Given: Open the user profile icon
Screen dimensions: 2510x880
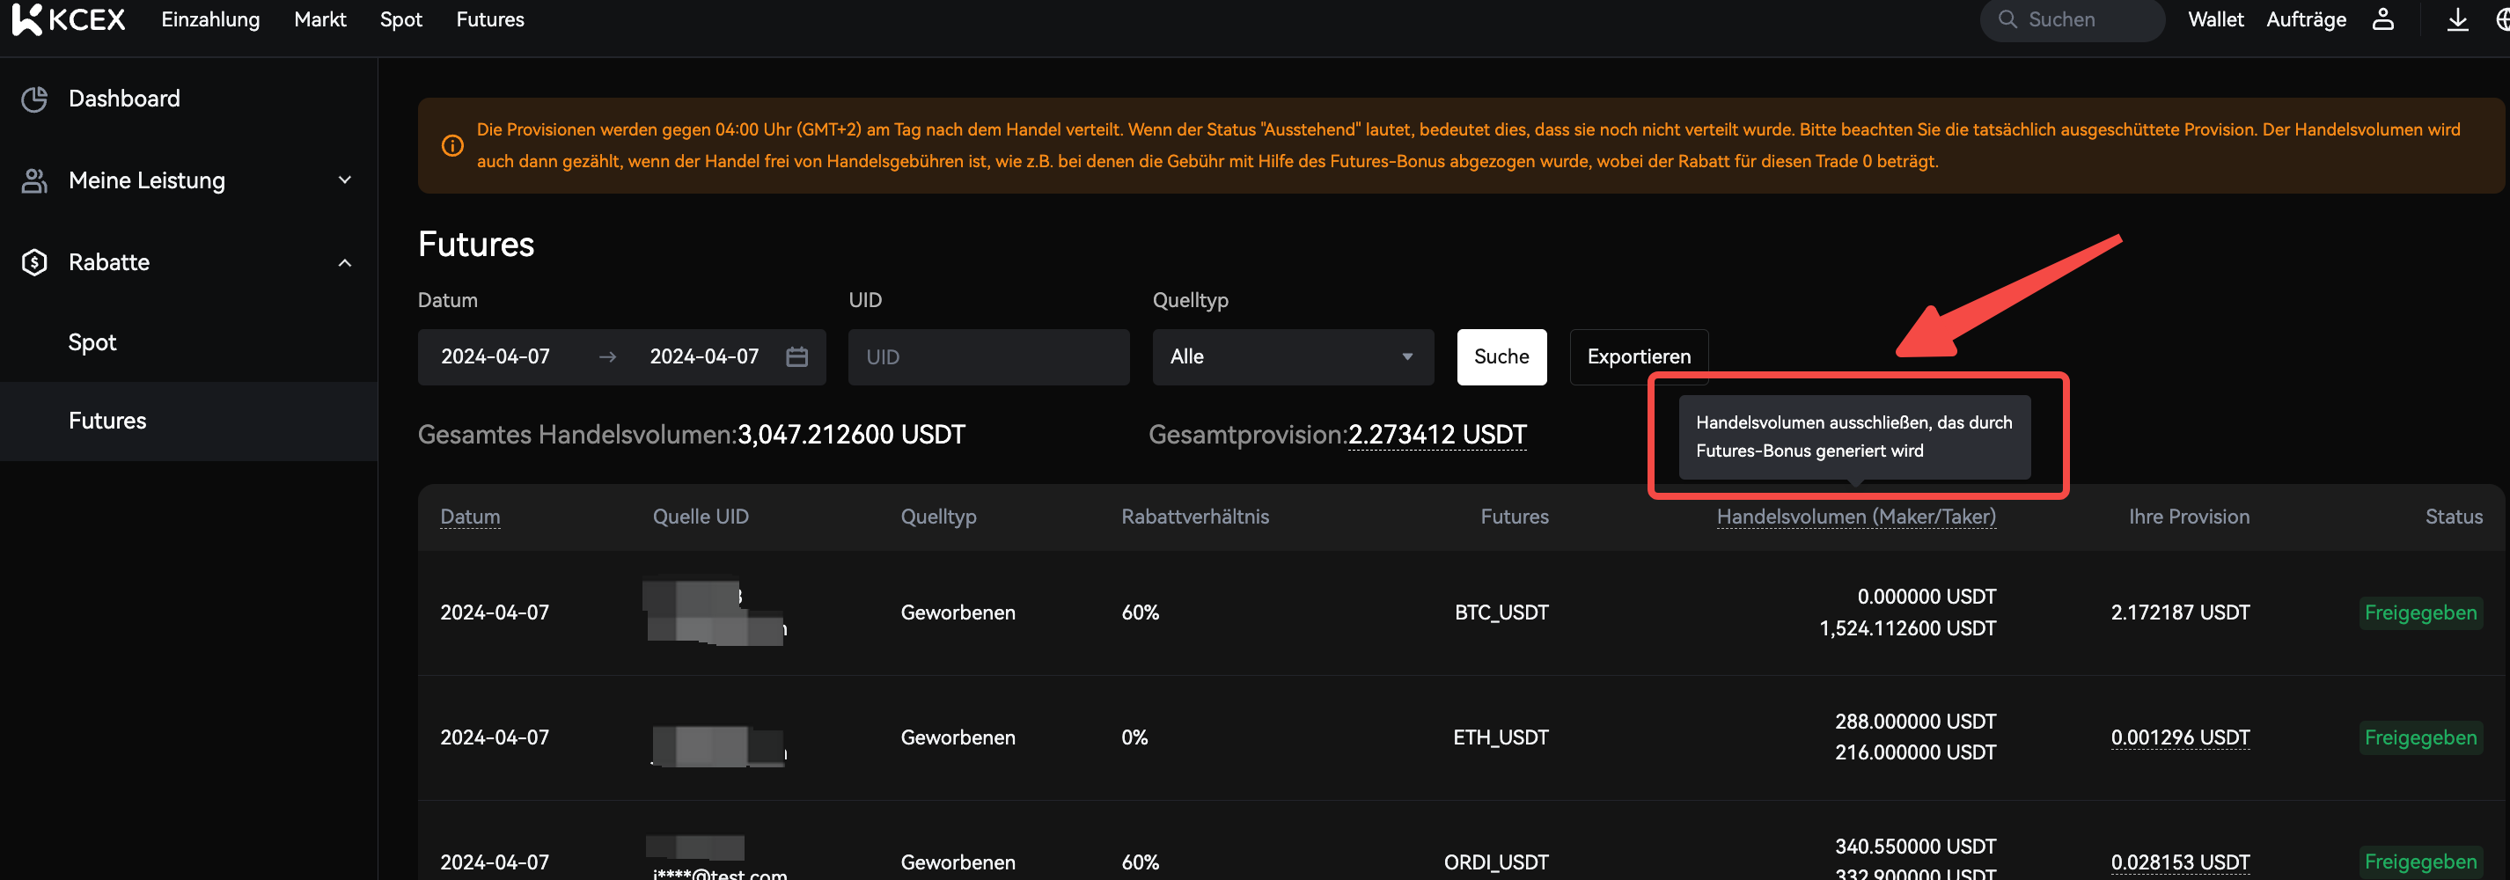Looking at the screenshot, I should tap(2382, 19).
